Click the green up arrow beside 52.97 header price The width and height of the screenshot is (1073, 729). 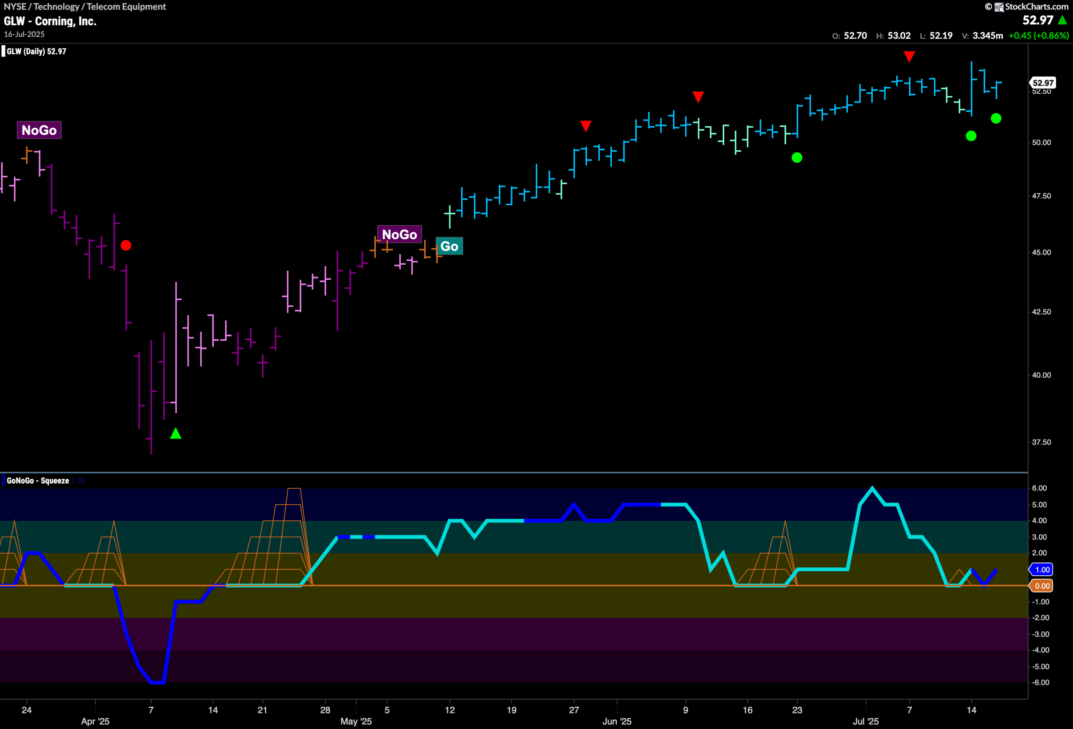point(1063,20)
